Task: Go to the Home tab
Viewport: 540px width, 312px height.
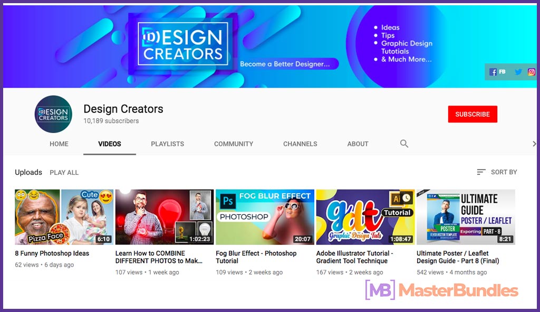Action: (x=59, y=144)
